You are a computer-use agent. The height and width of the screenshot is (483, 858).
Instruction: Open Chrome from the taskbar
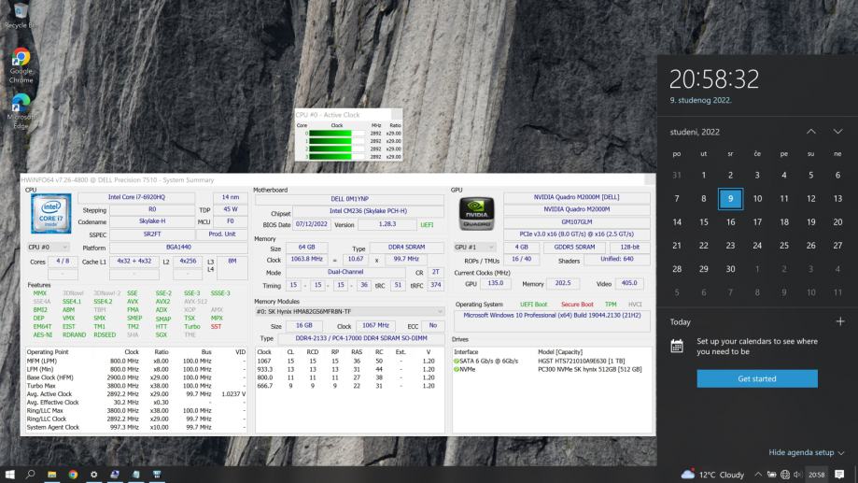click(x=73, y=474)
